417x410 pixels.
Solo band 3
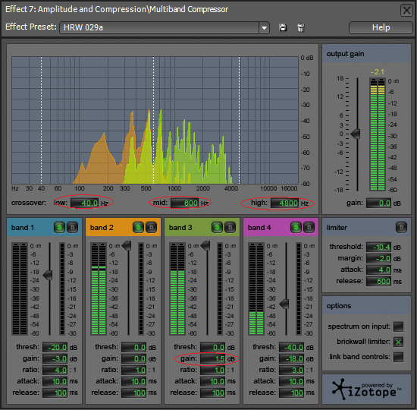pyautogui.click(x=218, y=227)
